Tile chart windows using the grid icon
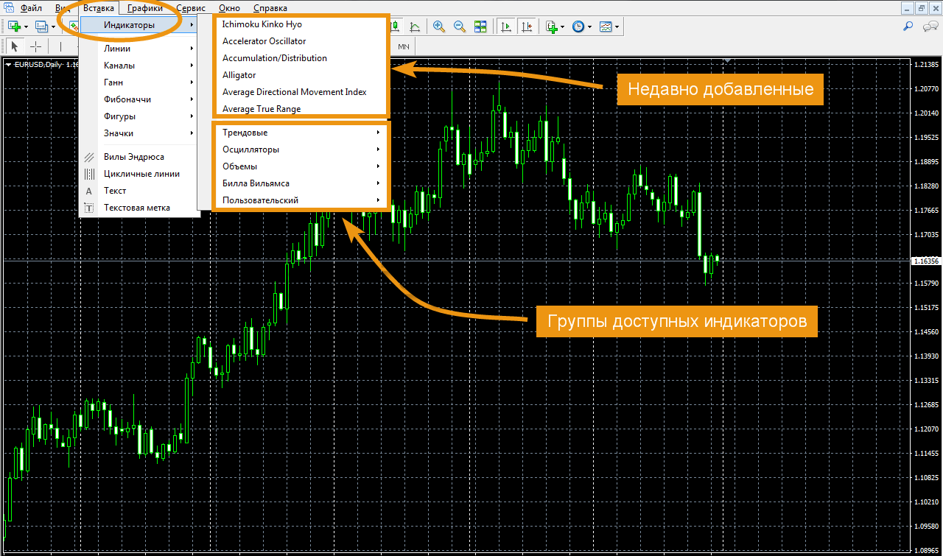The height and width of the screenshot is (556, 943). 480,27
